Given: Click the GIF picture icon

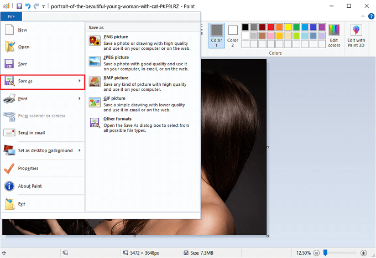Looking at the screenshot, I should click(x=95, y=102).
